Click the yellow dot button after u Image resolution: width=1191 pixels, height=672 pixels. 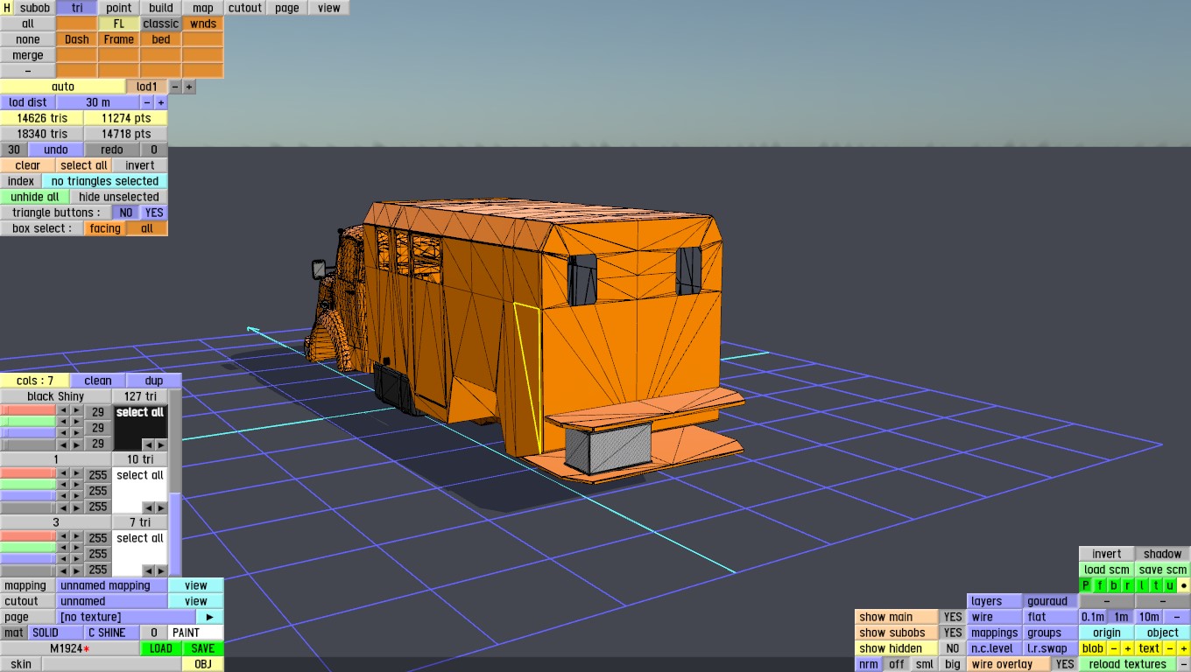click(1184, 585)
